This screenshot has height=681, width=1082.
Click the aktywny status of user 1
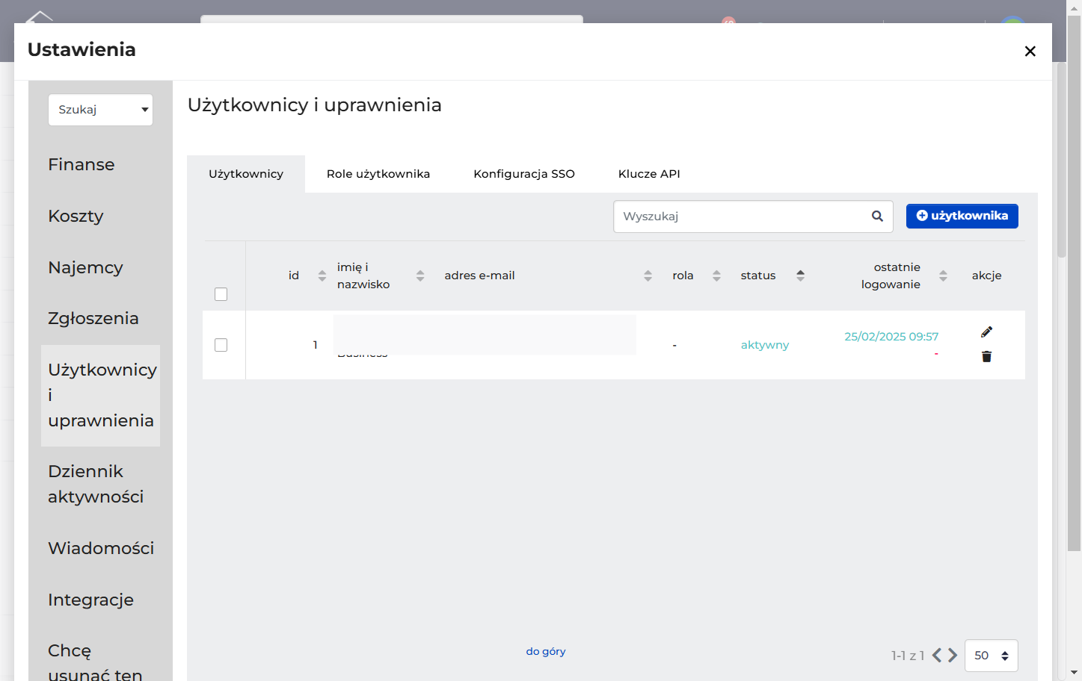765,345
